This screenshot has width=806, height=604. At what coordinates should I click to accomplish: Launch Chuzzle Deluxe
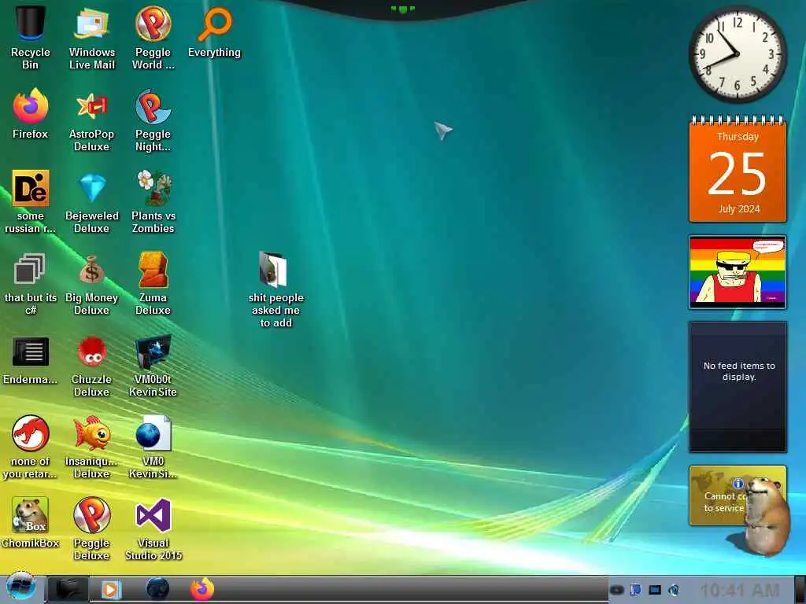(91, 366)
